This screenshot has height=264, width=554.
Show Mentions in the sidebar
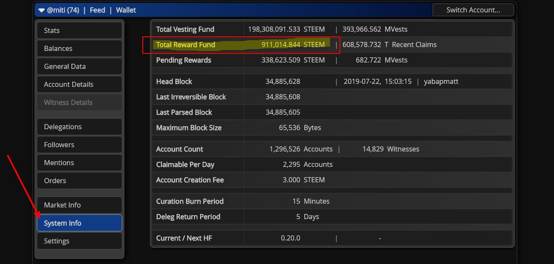[x=80, y=163]
